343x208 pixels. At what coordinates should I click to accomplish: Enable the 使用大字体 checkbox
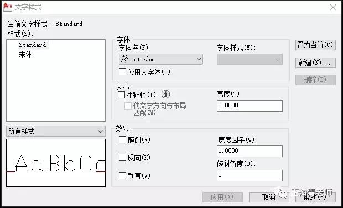[122, 72]
